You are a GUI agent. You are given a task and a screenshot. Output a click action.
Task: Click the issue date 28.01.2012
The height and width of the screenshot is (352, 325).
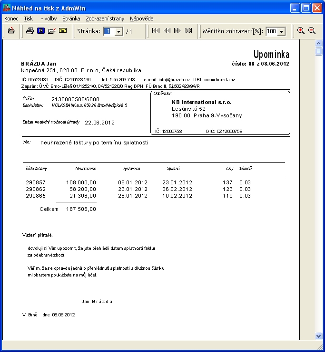point(133,196)
